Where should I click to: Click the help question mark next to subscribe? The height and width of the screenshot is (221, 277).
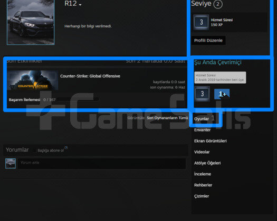tap(66, 147)
